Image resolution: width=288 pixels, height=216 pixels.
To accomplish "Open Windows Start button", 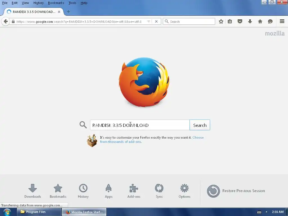I will 7,212.
